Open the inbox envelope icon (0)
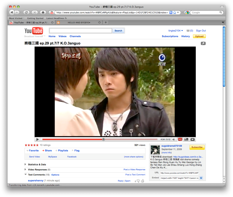Viewport: 233px width, 197px height. pyautogui.click(x=188, y=31)
